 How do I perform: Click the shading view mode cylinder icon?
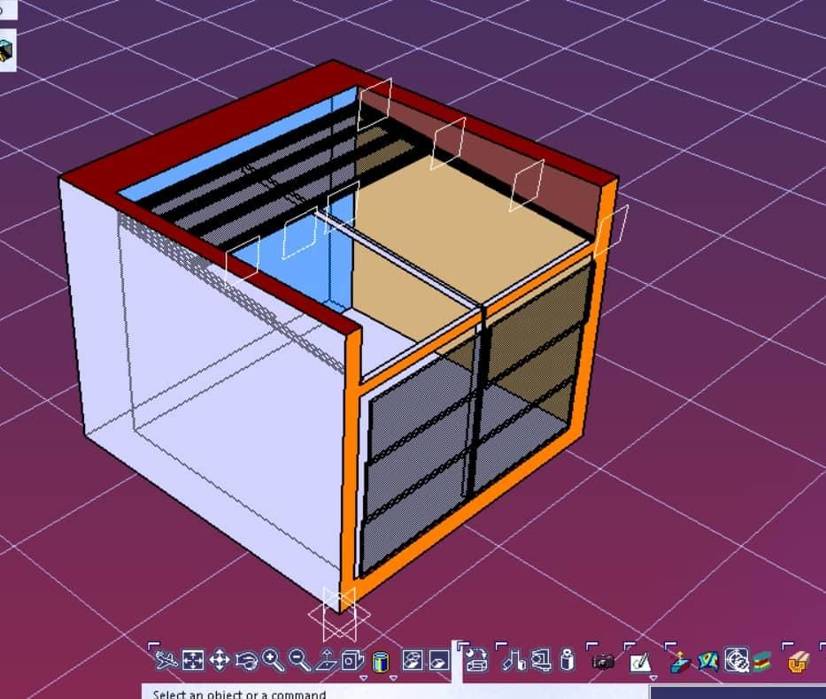click(x=381, y=661)
